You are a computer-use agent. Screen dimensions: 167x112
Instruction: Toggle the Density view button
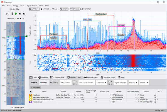pyautogui.click(x=64, y=9)
